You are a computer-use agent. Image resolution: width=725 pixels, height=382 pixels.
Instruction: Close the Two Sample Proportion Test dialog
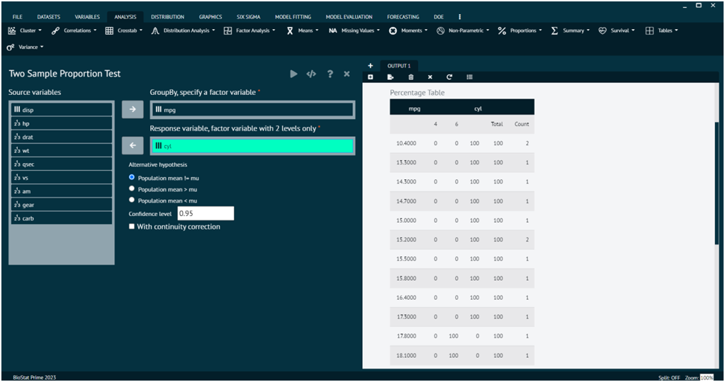pos(347,74)
